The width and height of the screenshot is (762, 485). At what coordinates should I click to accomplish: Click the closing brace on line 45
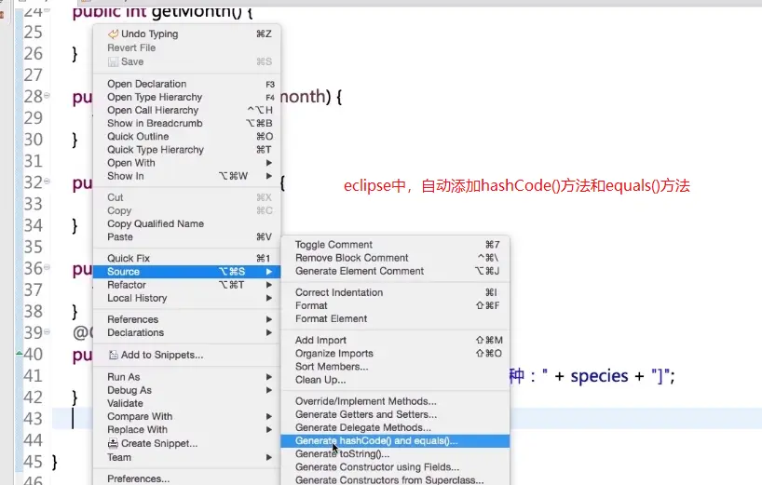(55, 462)
